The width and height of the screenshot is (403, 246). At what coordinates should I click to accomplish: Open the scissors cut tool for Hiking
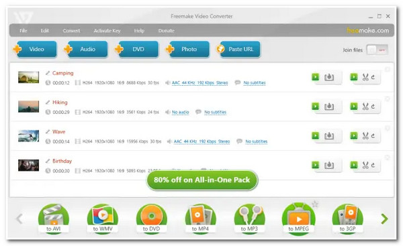click(365, 107)
